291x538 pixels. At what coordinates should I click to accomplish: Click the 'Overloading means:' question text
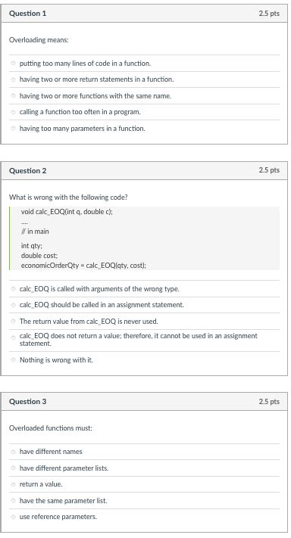39,40
